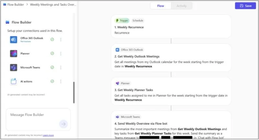
Task: Switch to the Activity tab
Action: 182,6
